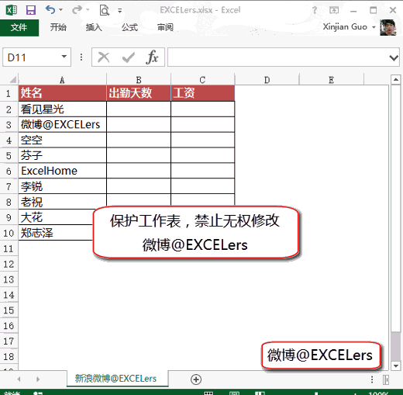The height and width of the screenshot is (395, 403).
Task: Click the bottom-right 微博@EXCELers shape
Action: coord(321,355)
